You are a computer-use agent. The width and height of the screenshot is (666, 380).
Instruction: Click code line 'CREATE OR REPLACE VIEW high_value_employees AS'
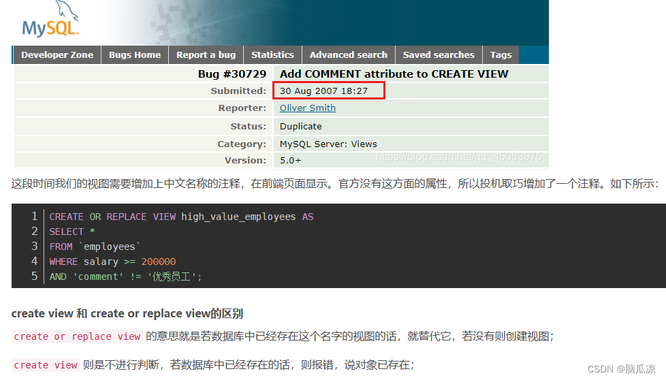pos(181,217)
